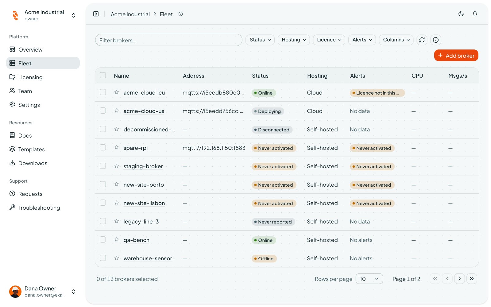Expand the Licence filter dropdown
The image size is (491, 307).
pyautogui.click(x=329, y=40)
